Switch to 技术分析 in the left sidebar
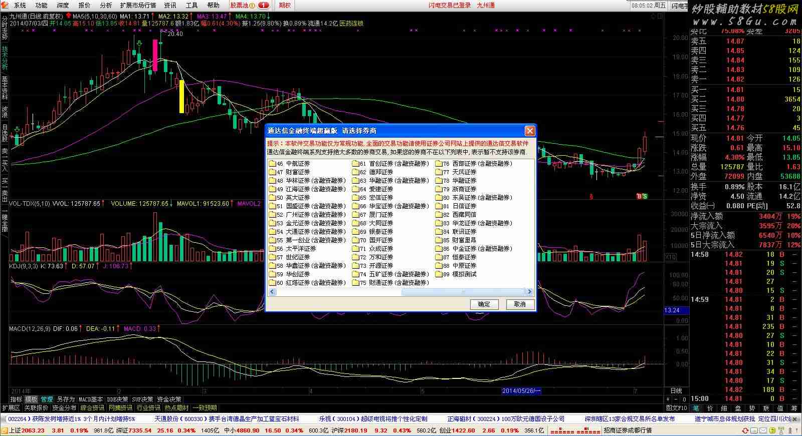The height and width of the screenshot is (436, 802). (5, 58)
